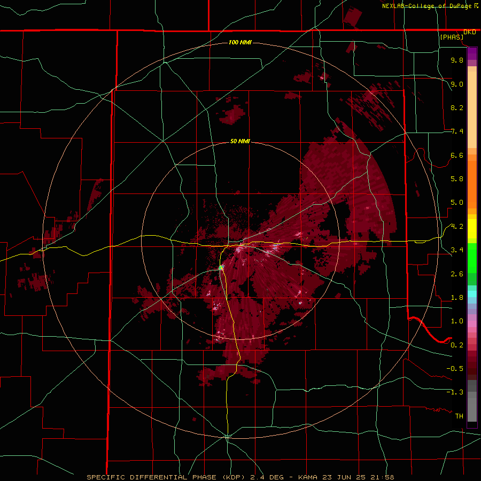
Task: Click the 5.8 legend value
Action: coord(457,179)
